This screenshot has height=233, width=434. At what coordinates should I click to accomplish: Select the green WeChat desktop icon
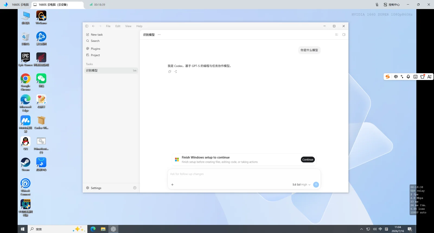pyautogui.click(x=41, y=80)
